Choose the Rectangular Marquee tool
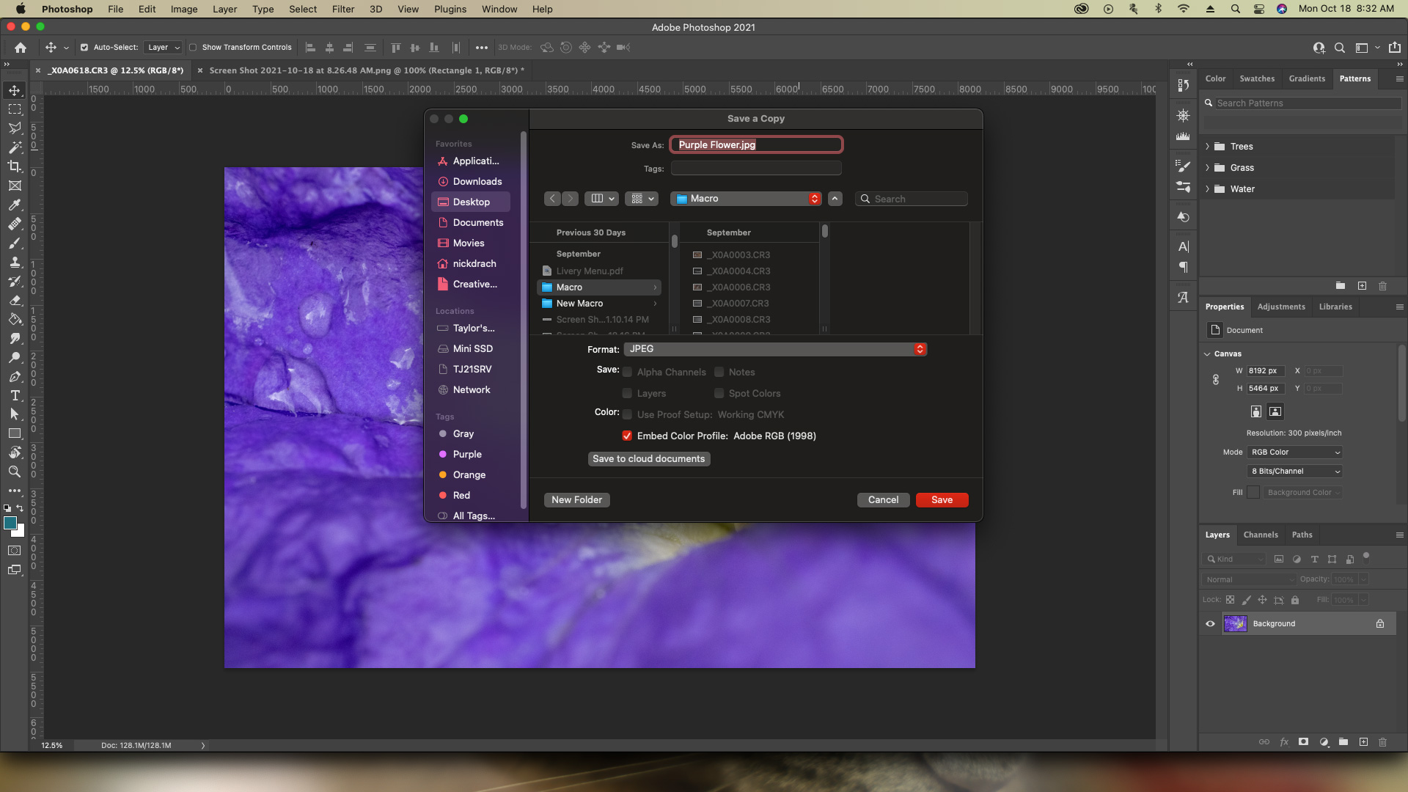Image resolution: width=1408 pixels, height=792 pixels. coord(15,109)
